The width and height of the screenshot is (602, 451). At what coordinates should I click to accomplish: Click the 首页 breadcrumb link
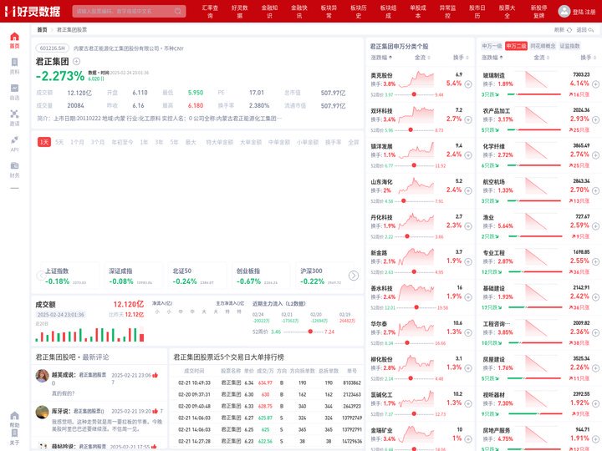pyautogui.click(x=42, y=30)
